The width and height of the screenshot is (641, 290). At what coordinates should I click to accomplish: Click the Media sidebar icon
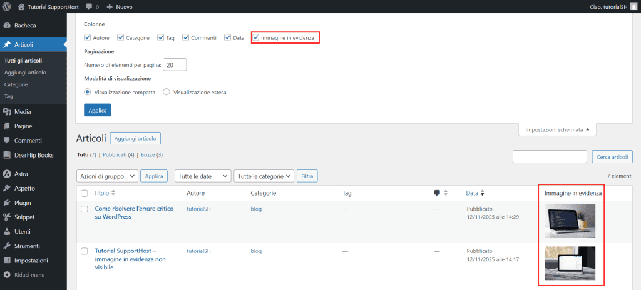pyautogui.click(x=6, y=111)
